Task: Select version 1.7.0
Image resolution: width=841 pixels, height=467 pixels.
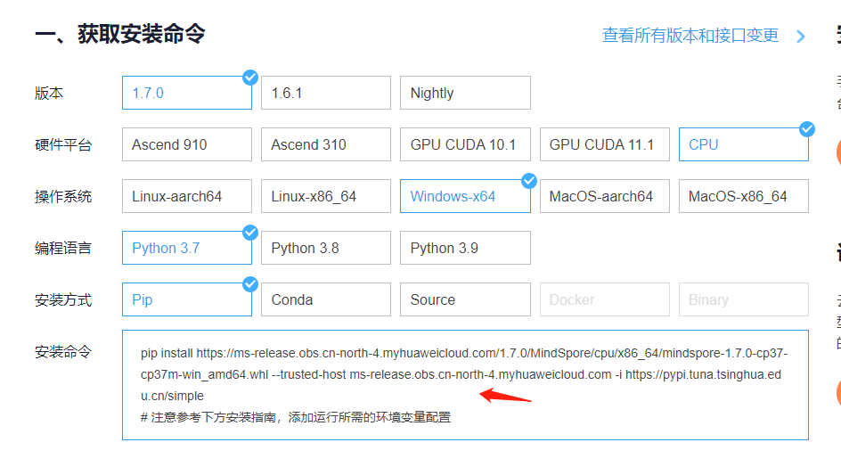Action: [x=187, y=93]
